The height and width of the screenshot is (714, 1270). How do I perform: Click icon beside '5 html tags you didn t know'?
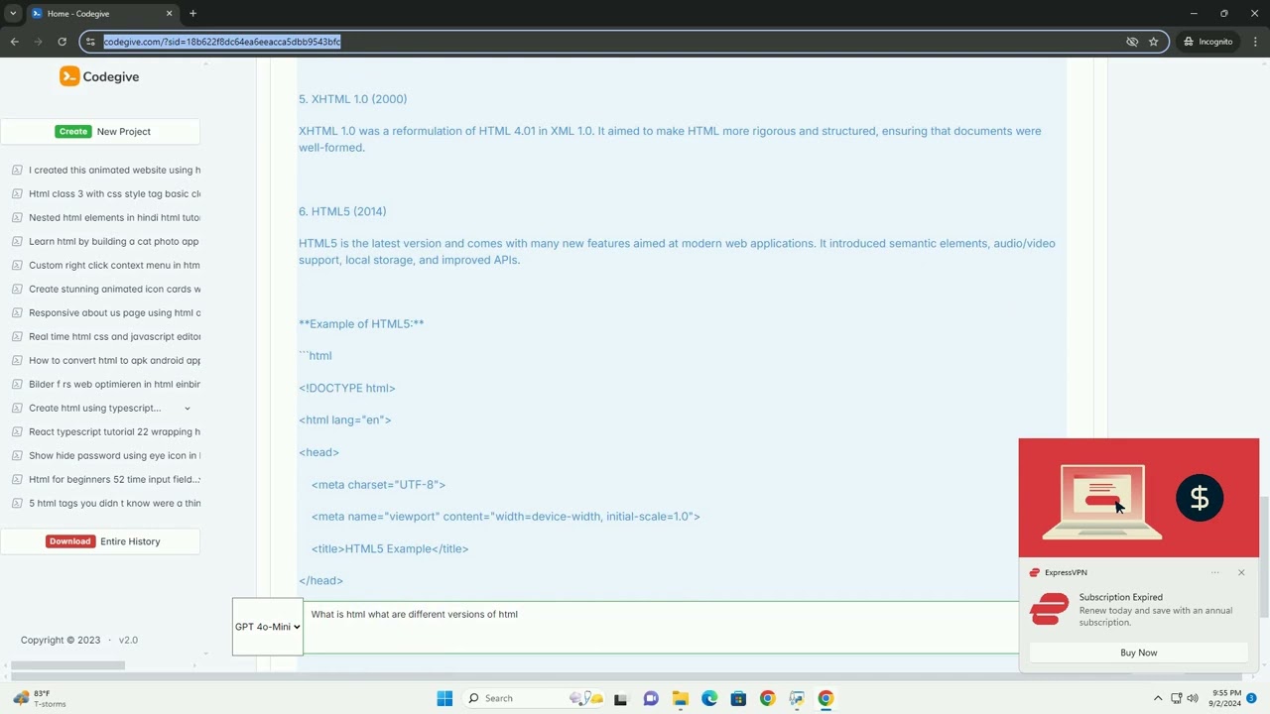coord(17,503)
